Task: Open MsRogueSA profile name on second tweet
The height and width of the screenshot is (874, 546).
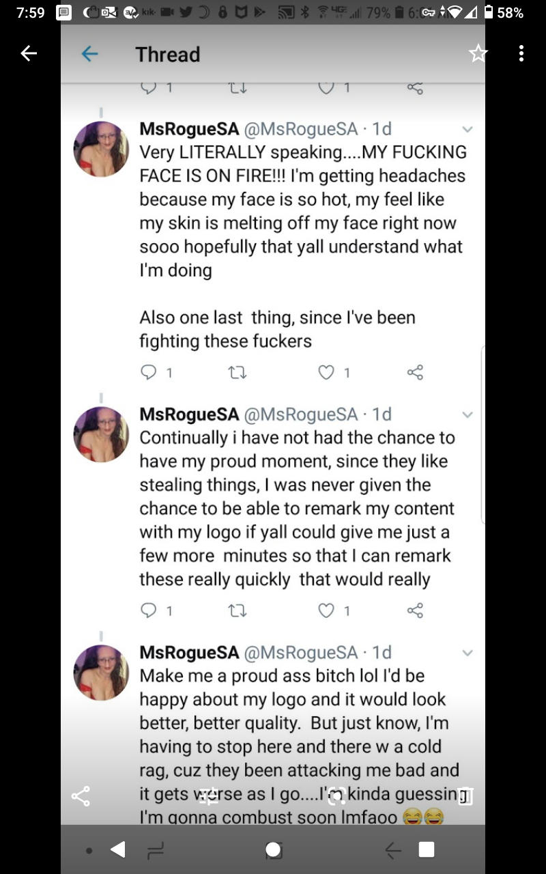Action: 189,414
